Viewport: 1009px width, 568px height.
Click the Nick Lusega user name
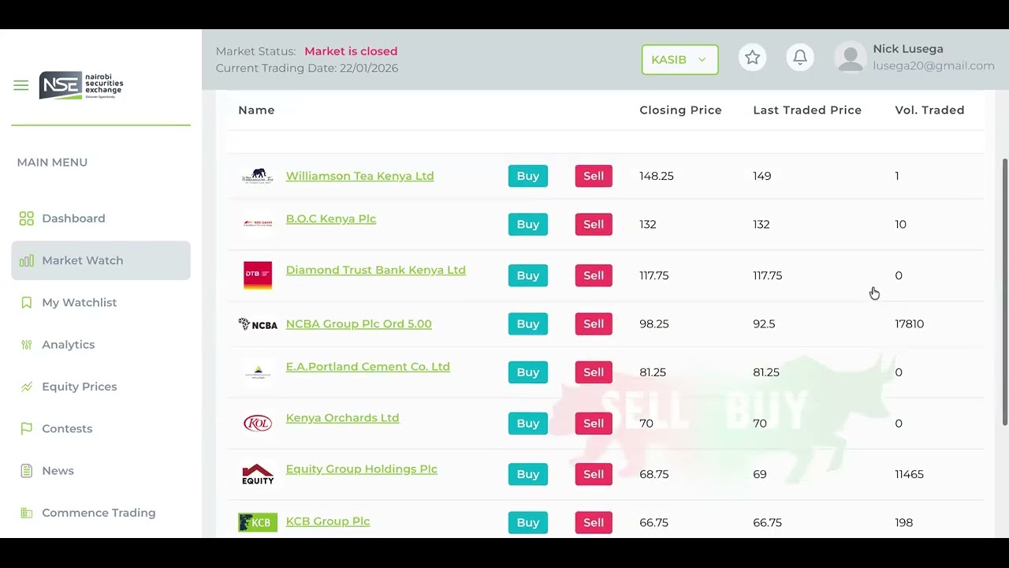point(908,49)
